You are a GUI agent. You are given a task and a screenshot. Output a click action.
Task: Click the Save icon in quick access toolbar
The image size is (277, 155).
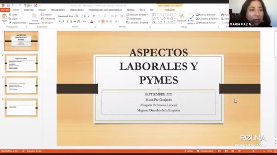click(8, 6)
